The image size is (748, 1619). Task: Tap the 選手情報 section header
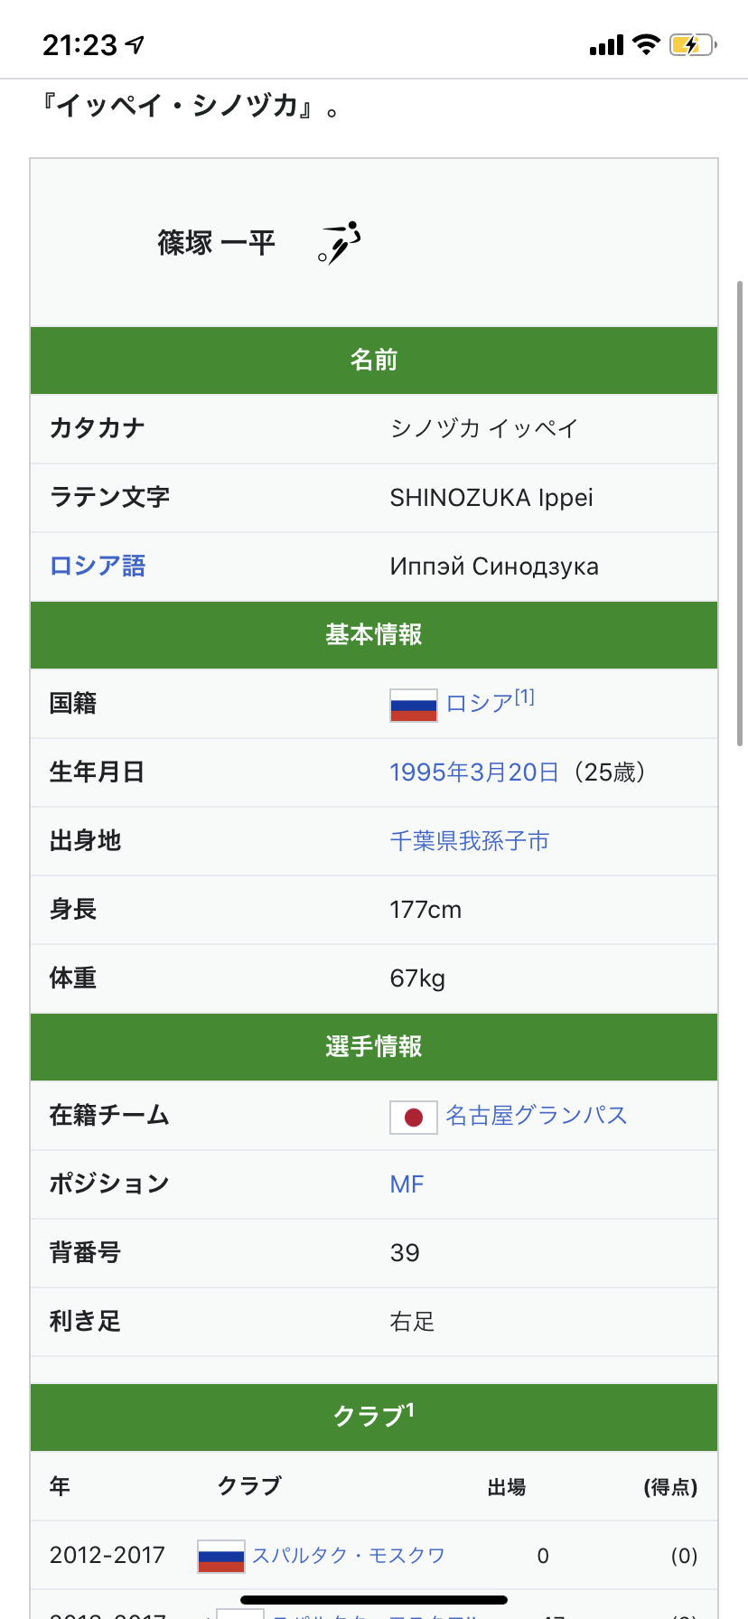pyautogui.click(x=374, y=1047)
